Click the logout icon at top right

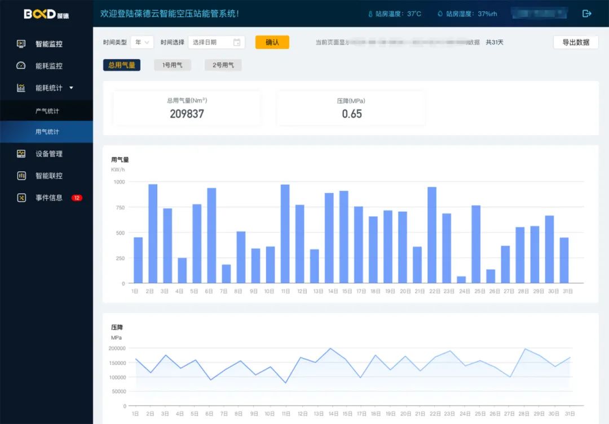(x=587, y=14)
